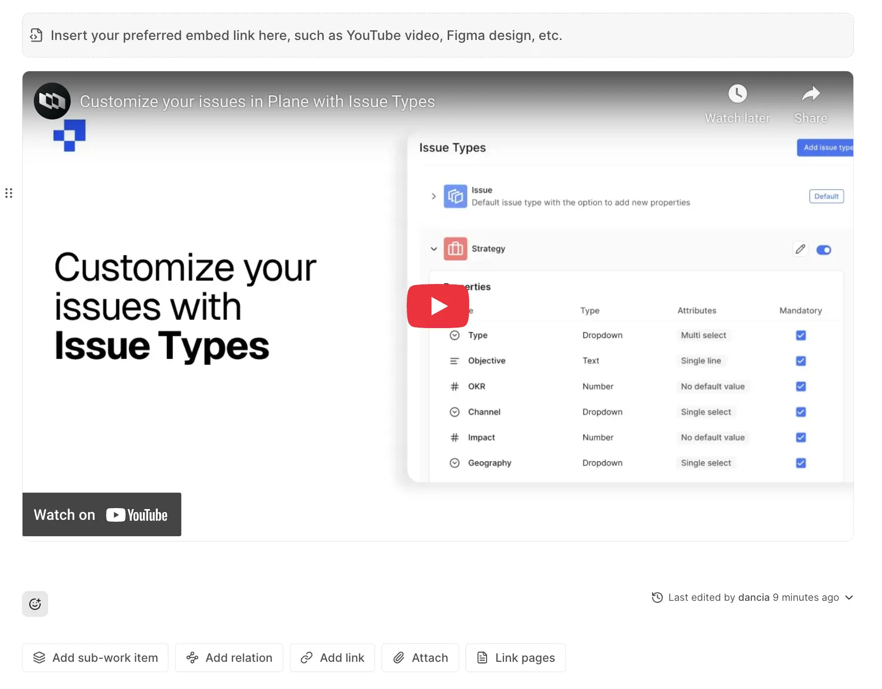
Task: Click the Share arrow icon
Action: click(x=810, y=94)
